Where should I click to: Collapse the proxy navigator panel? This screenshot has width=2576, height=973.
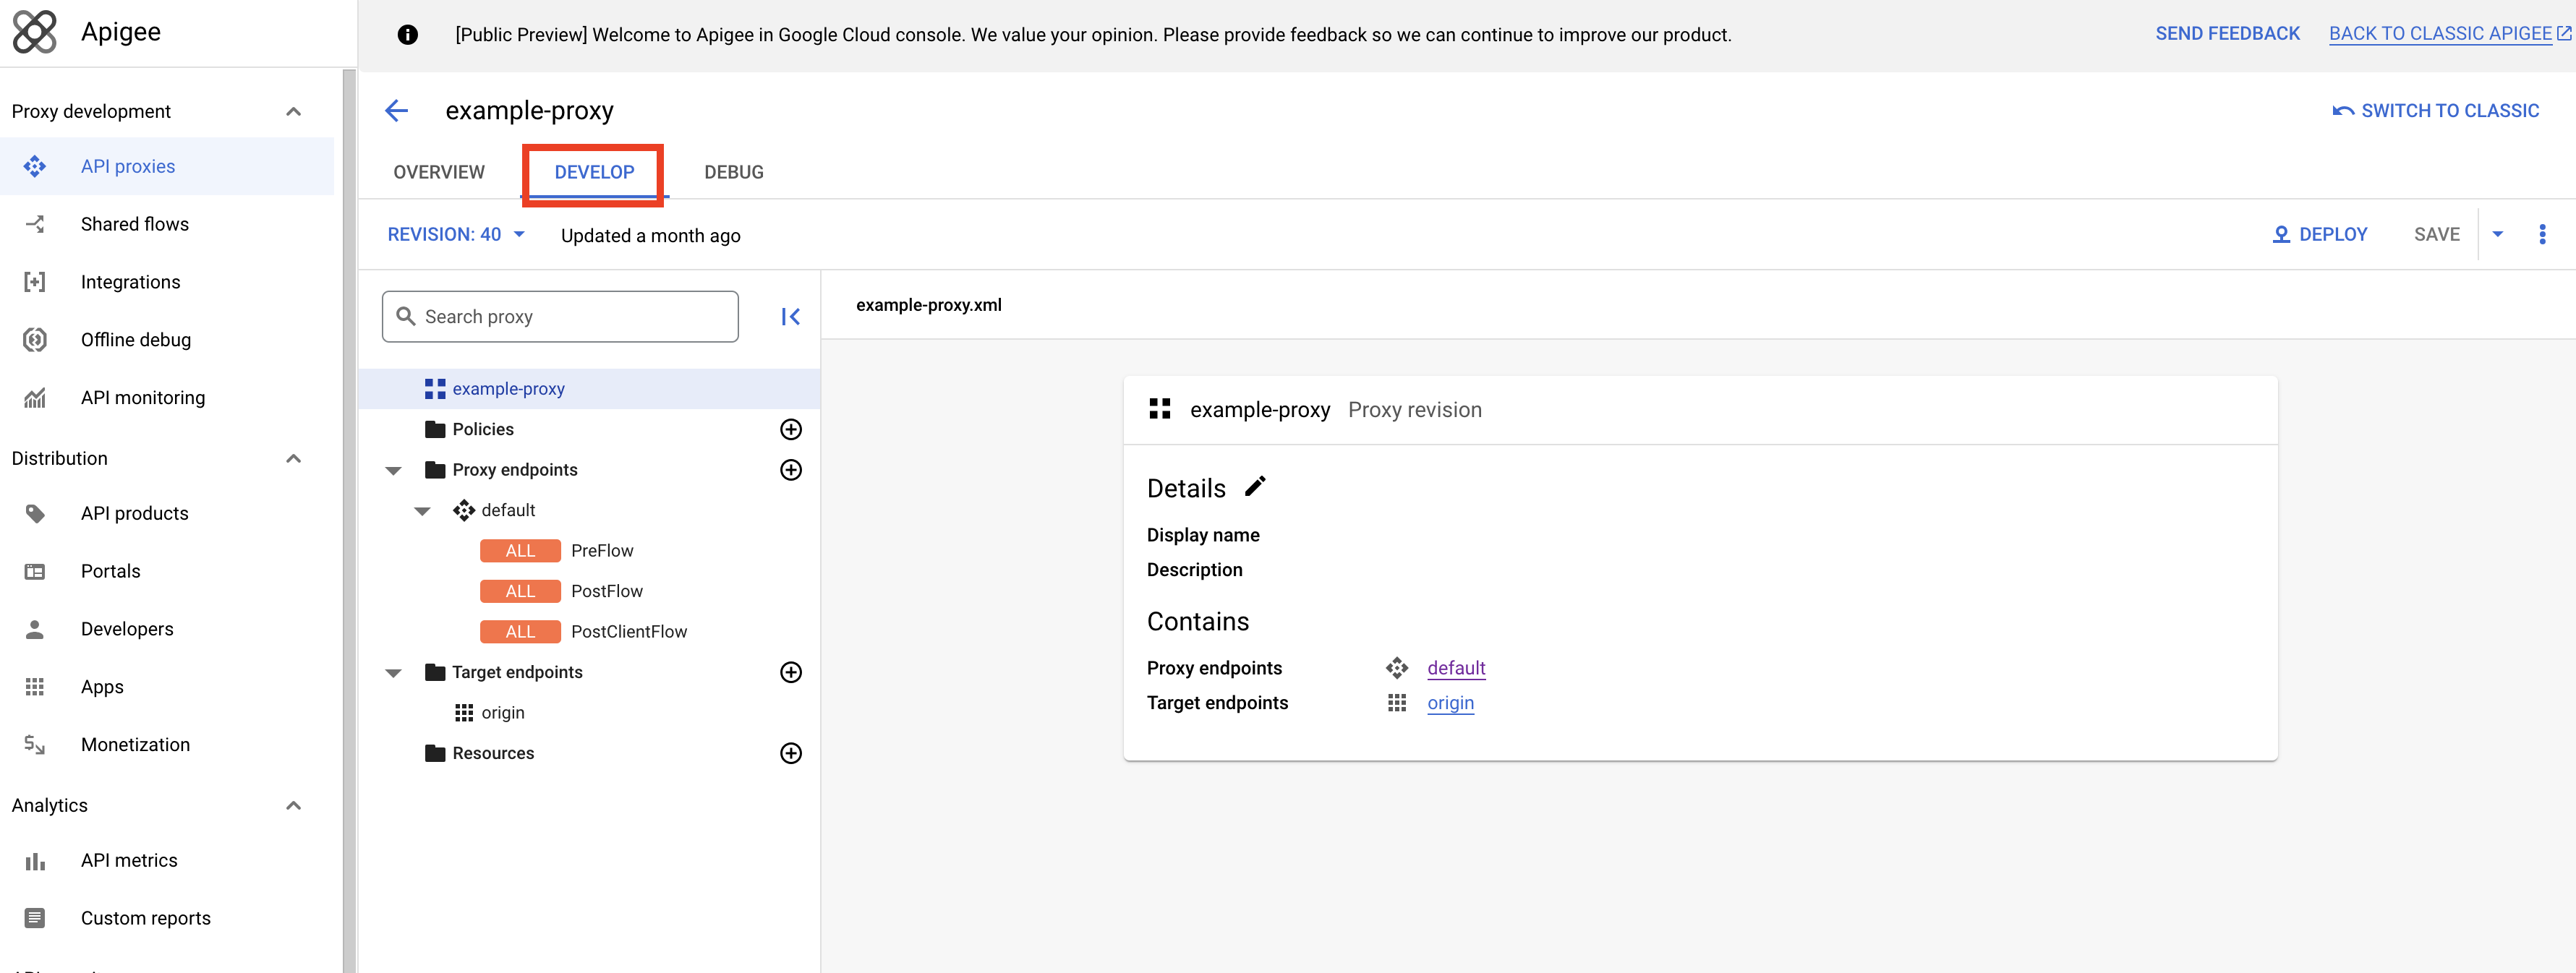(x=790, y=317)
